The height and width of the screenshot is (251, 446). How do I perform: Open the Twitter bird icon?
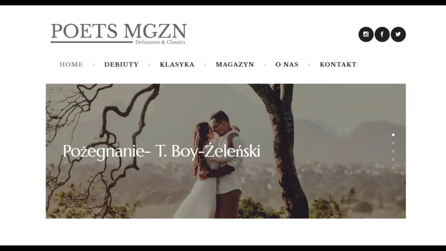398,34
